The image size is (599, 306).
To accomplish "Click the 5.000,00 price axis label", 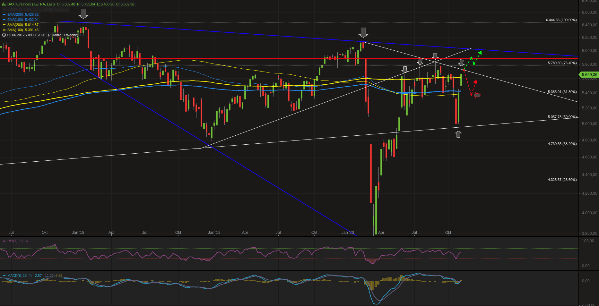I will [x=589, y=124].
